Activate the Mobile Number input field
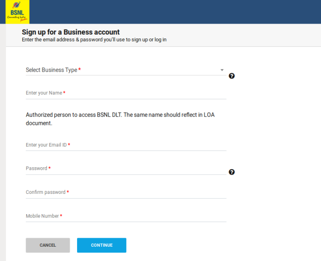This screenshot has width=321, height=261. pyautogui.click(x=126, y=216)
